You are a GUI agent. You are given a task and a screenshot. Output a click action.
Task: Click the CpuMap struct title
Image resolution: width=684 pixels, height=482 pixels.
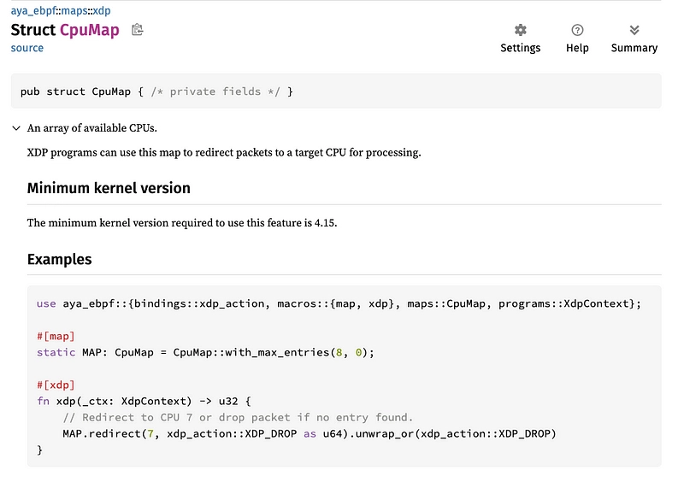(90, 30)
